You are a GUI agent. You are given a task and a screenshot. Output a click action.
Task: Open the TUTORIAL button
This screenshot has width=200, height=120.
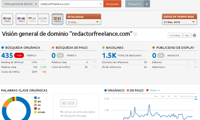(175, 35)
